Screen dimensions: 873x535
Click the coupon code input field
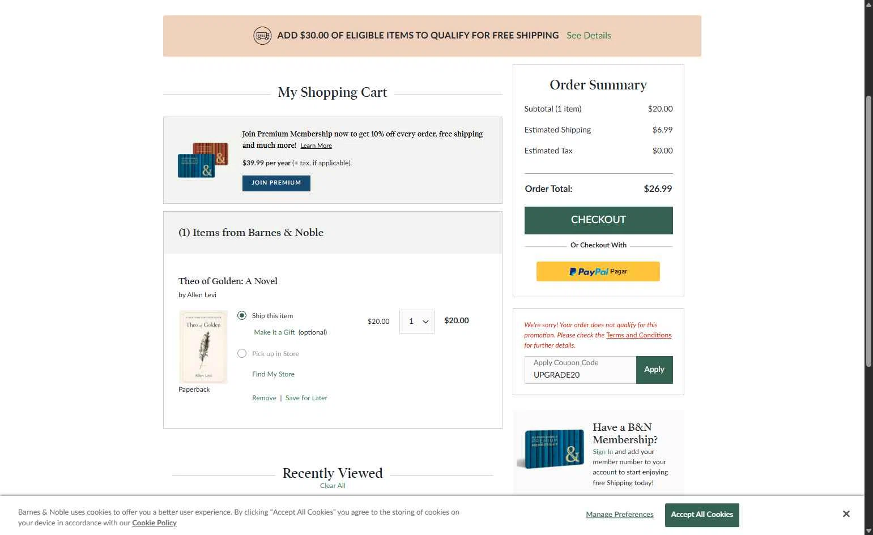click(580, 370)
